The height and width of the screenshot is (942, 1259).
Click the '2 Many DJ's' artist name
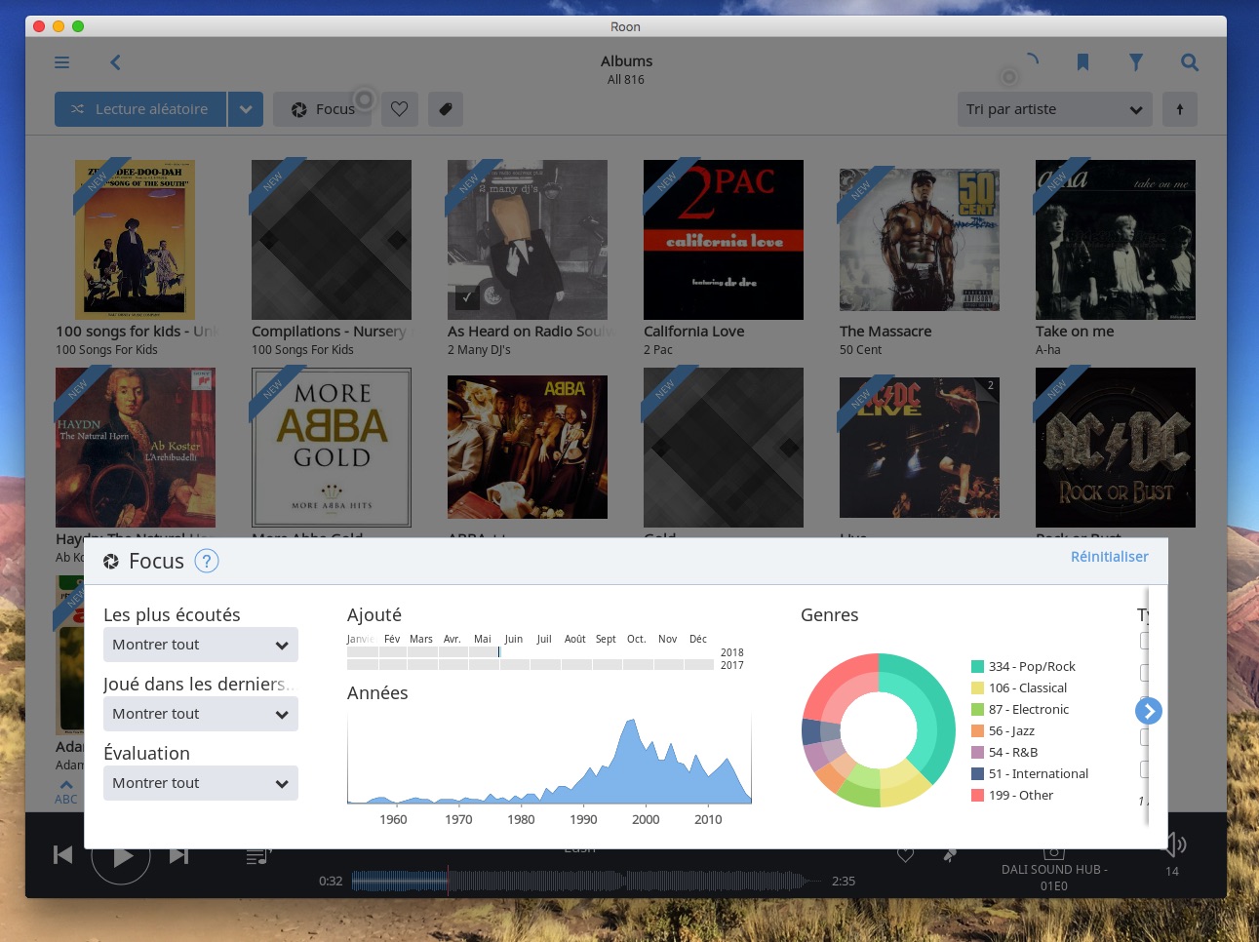coord(479,350)
